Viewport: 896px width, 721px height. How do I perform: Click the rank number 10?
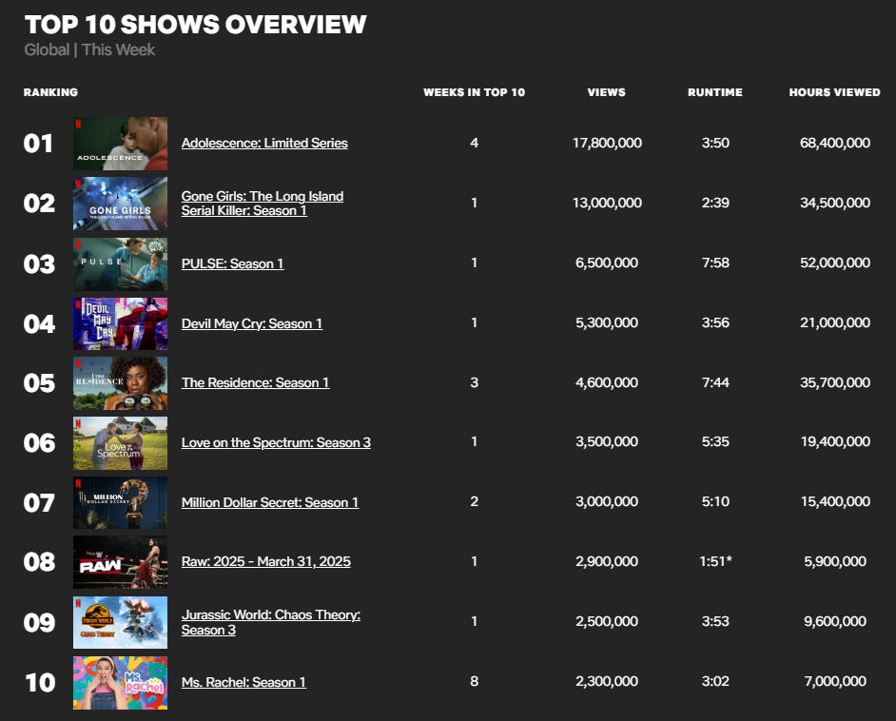(40, 683)
